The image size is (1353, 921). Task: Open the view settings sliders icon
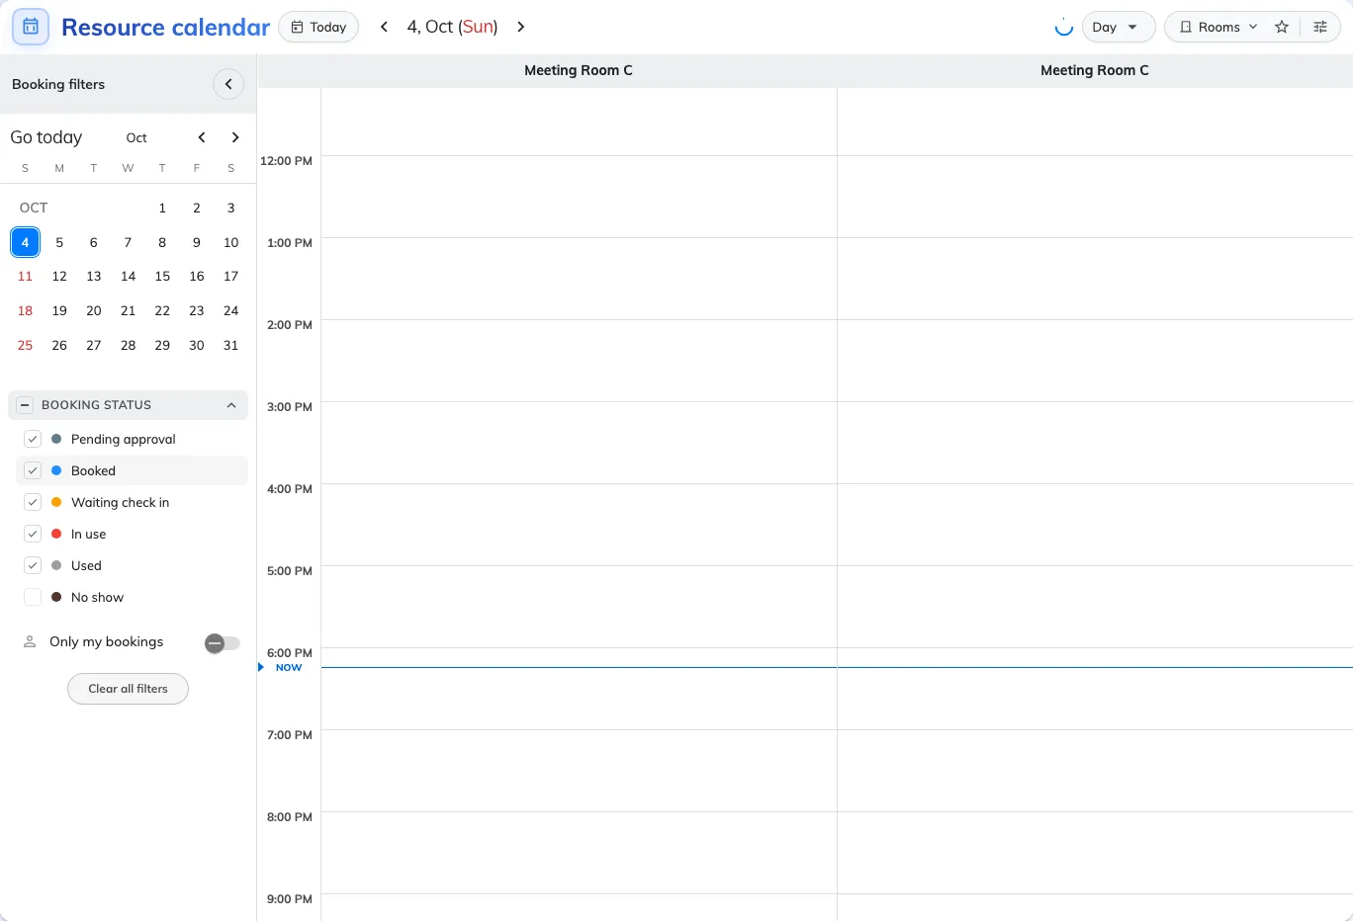1320,27
